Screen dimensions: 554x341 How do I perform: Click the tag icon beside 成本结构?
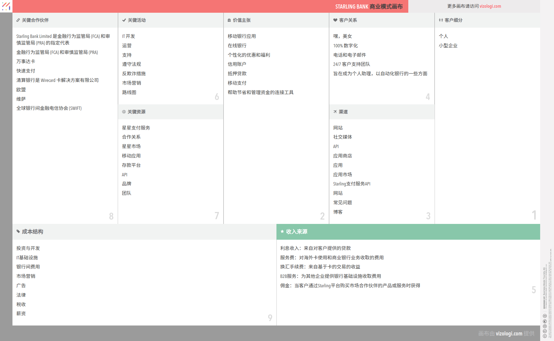[18, 232]
